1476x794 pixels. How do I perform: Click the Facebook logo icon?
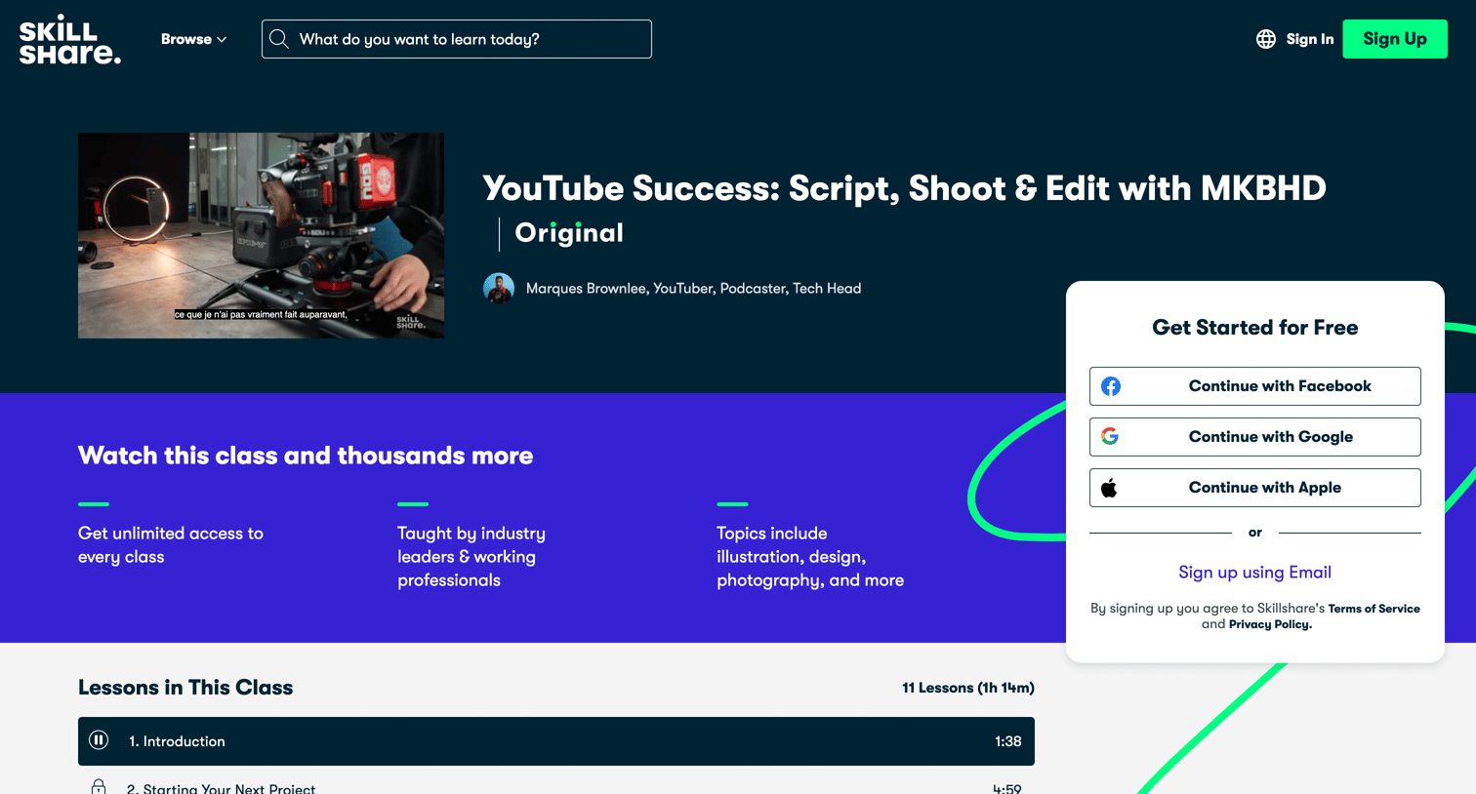tap(1111, 386)
